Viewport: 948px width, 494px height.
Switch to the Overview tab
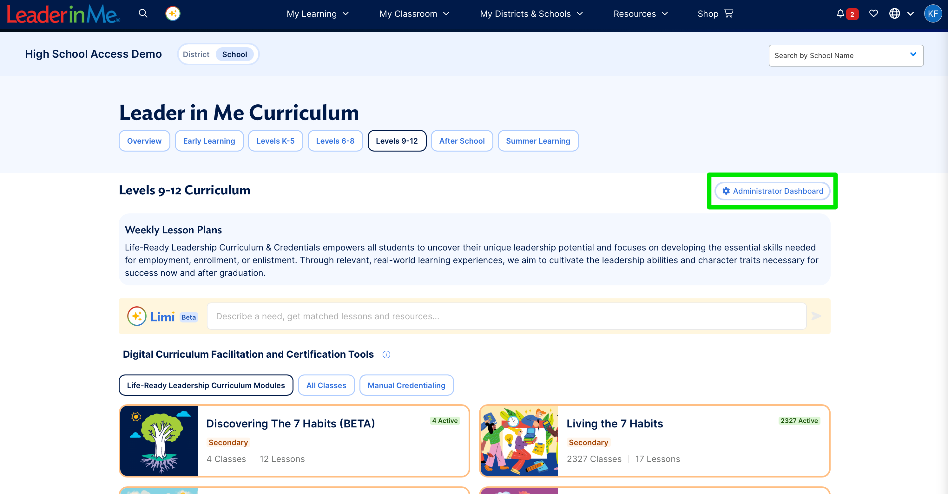tap(144, 141)
